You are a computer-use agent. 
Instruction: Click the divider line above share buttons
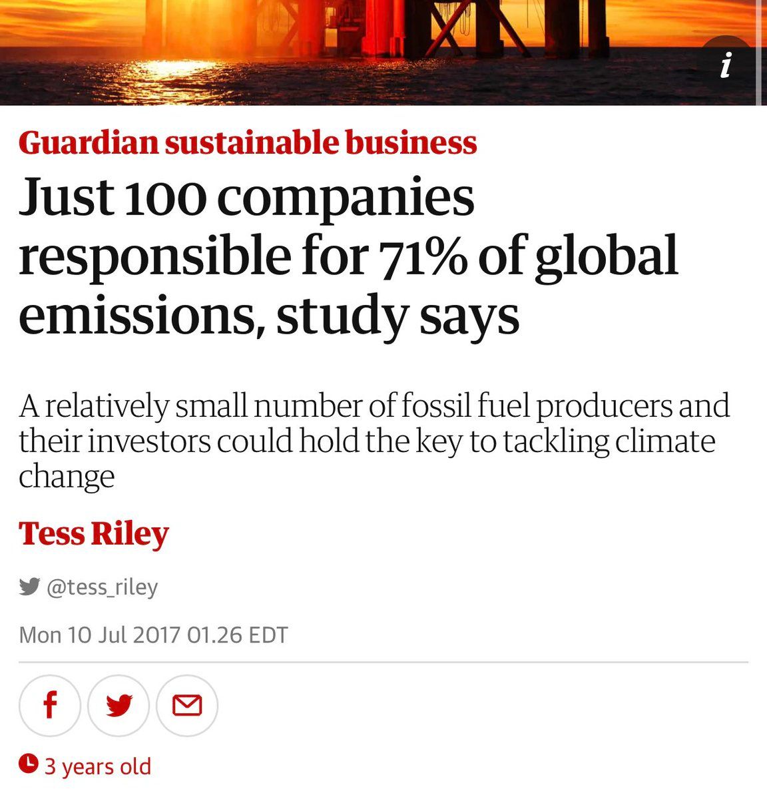pos(383,663)
